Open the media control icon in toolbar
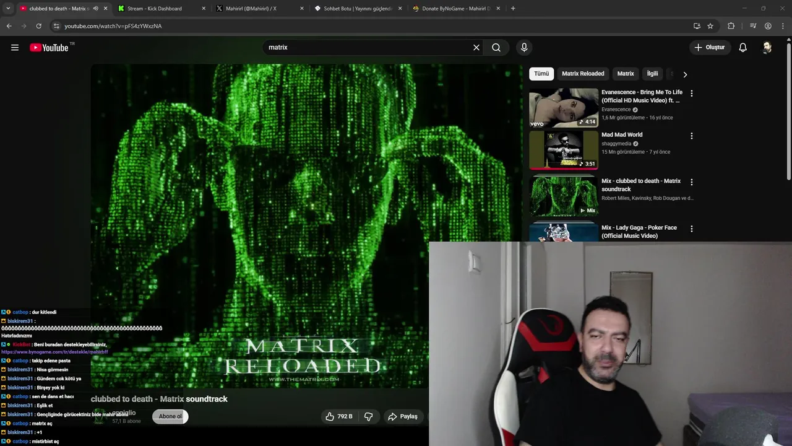This screenshot has width=792, height=446. [753, 26]
